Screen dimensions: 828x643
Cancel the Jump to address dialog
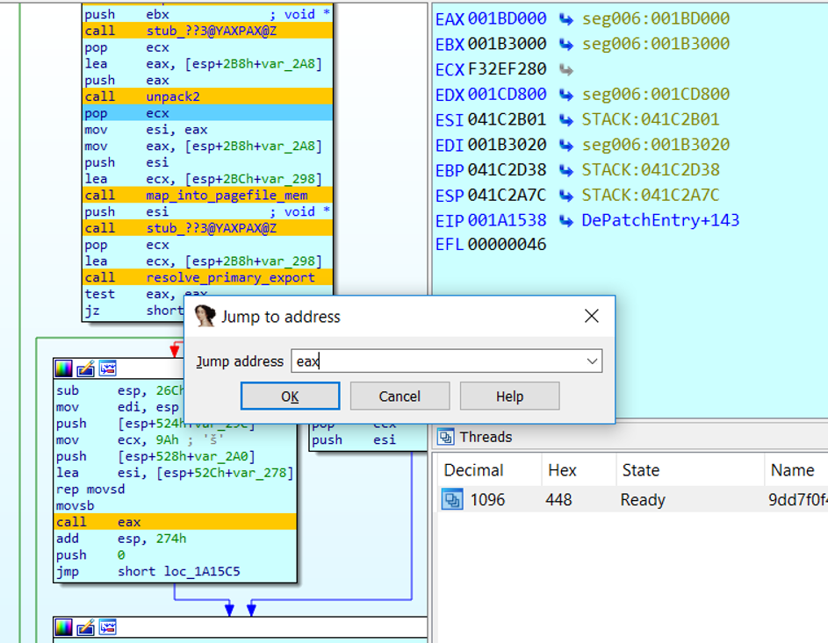coord(400,397)
